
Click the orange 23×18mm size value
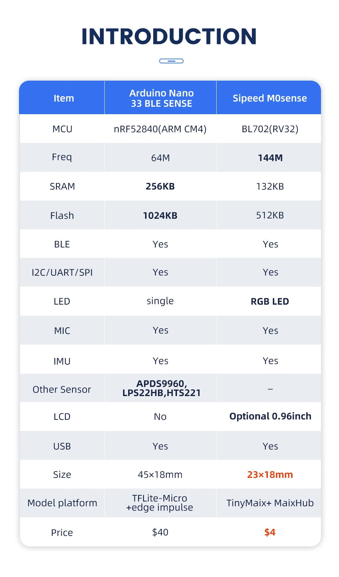[270, 475]
